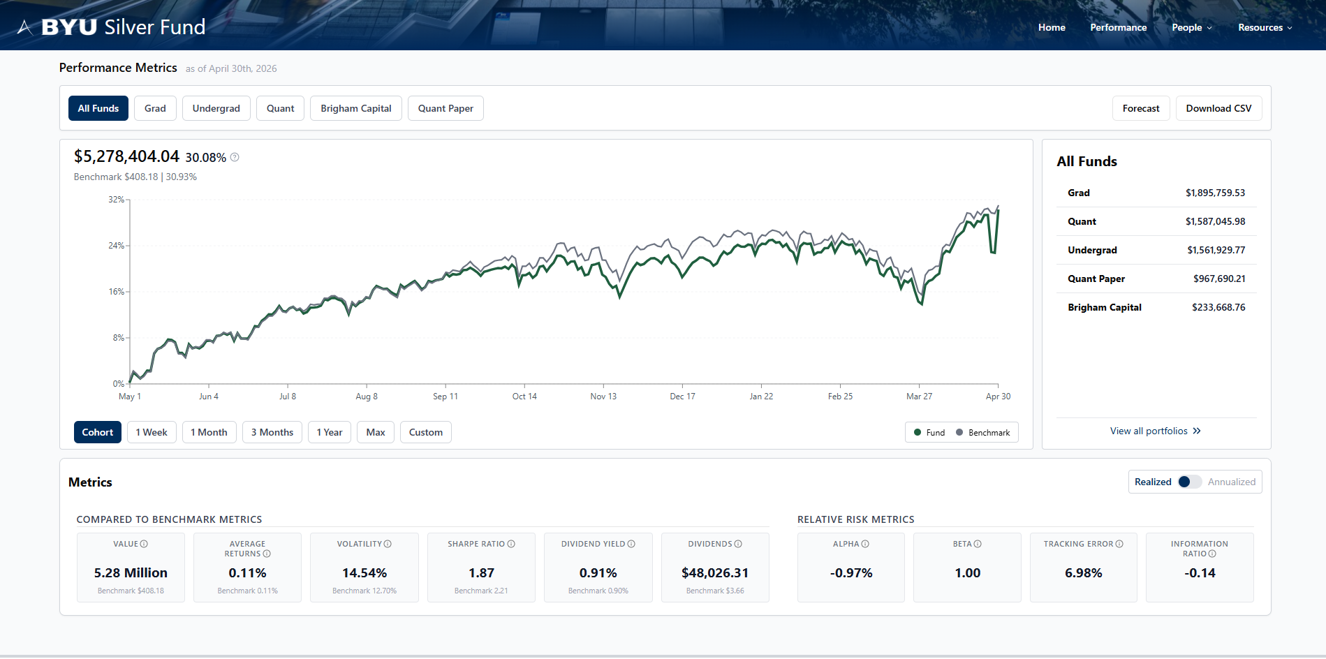Toggle the Realized/Annualized switch
The width and height of the screenshot is (1326, 659).
coord(1189,482)
